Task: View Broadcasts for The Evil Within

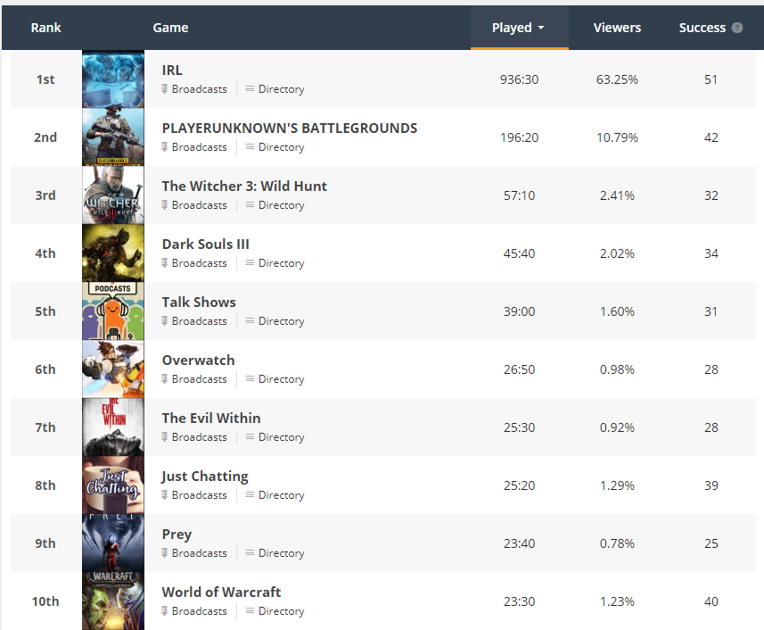Action: [194, 437]
